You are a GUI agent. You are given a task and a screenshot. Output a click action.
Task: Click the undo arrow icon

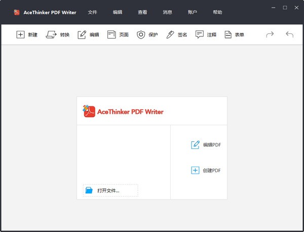pos(289,34)
